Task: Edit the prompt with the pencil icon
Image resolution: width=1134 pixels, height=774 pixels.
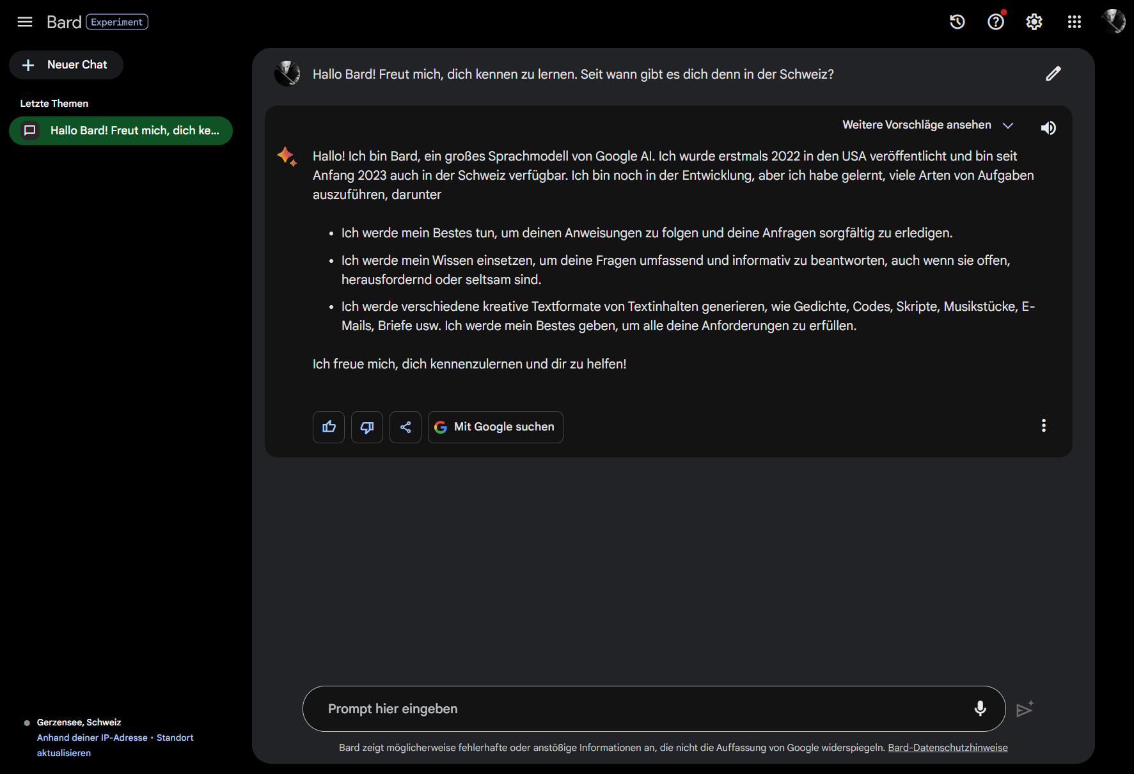Action: click(x=1053, y=74)
